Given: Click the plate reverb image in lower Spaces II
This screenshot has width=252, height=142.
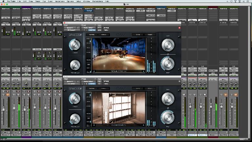Looking at the screenshot, I should point(119,107).
